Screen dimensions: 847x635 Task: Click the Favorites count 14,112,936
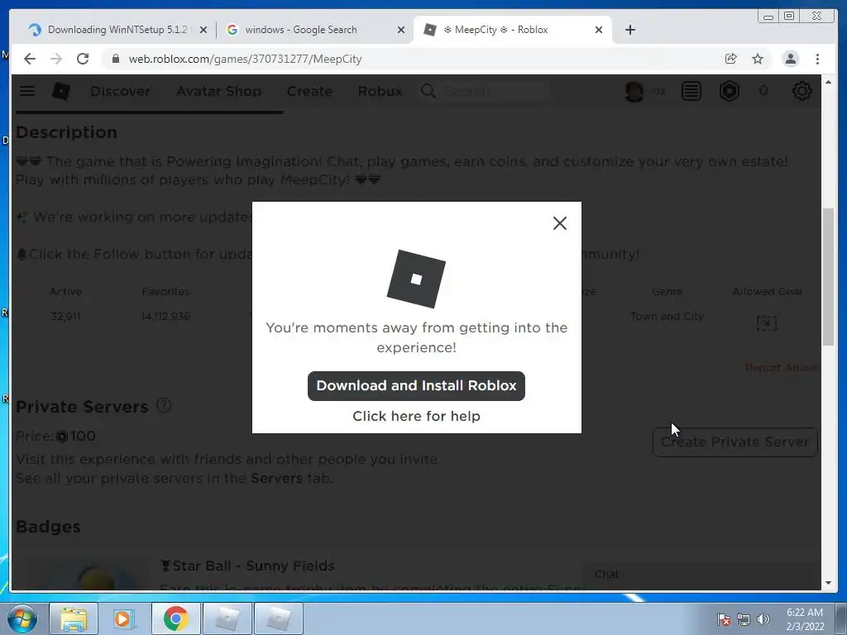point(165,317)
